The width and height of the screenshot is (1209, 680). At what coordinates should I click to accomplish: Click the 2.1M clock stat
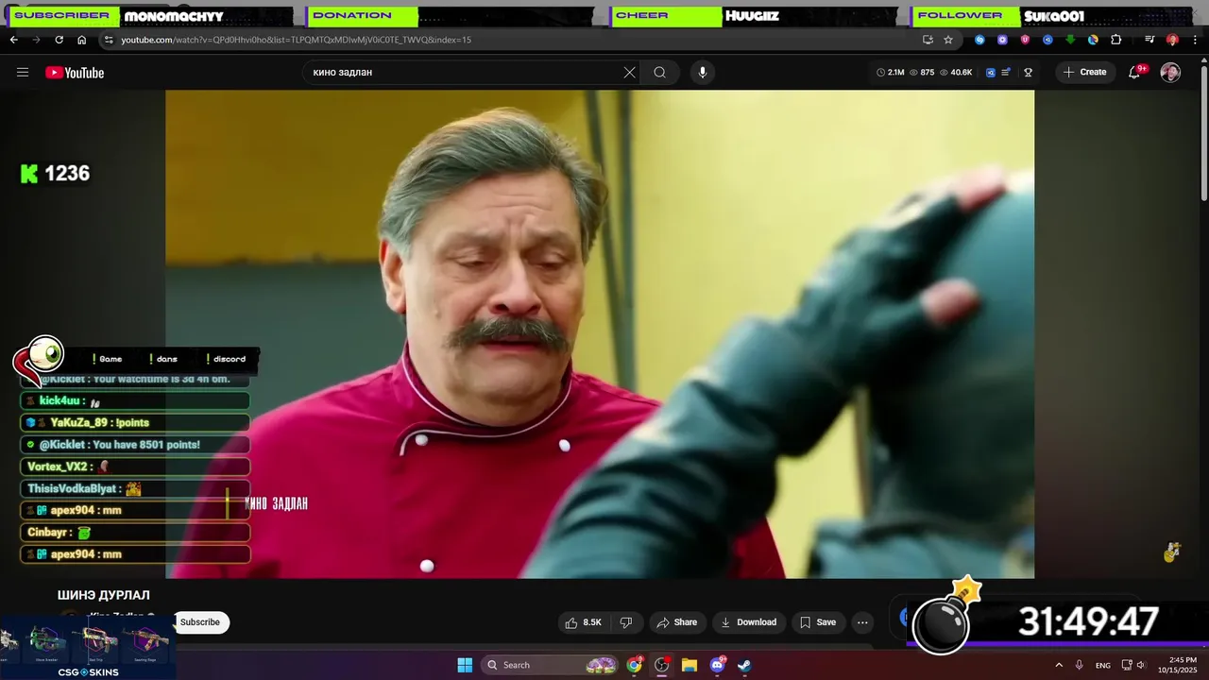(891, 73)
